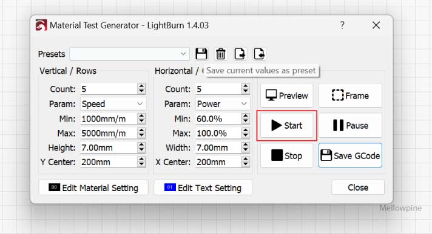Adjust the Horizontal Min power stepper
Viewport: 432px width, 234px height.
pos(246,119)
